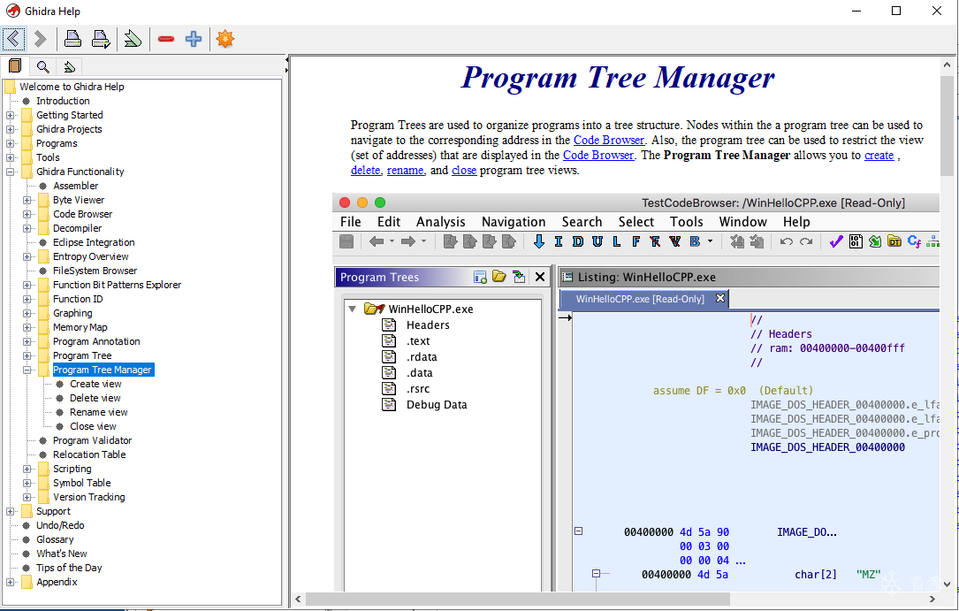This screenshot has height=611, width=959.
Task: Click the Navigation menu in the help image
Action: click(514, 221)
